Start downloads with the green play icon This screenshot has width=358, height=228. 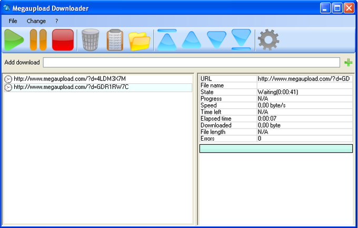pos(14,39)
